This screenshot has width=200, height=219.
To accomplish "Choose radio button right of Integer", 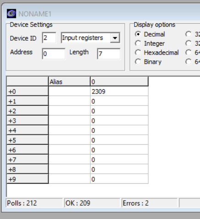I will 189,44.
